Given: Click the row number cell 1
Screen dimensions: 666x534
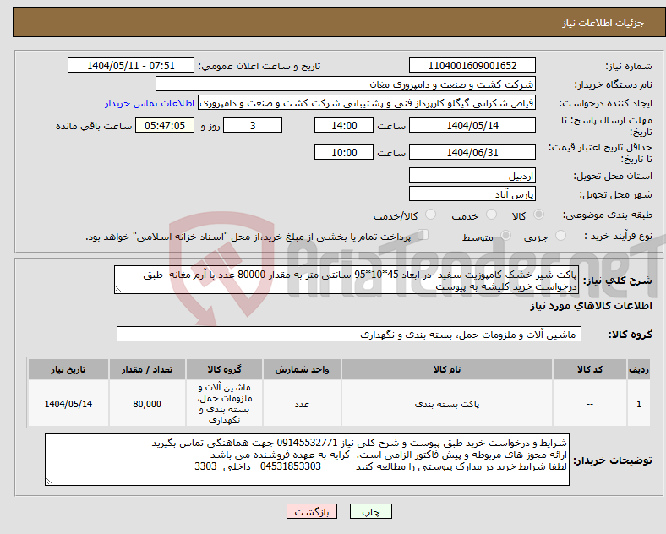Looking at the screenshot, I should (639, 404).
